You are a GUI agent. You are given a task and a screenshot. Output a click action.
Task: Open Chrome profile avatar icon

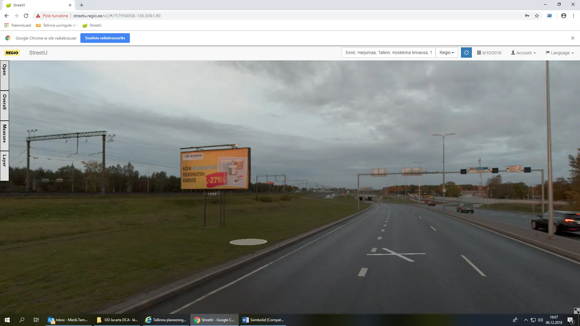point(563,16)
